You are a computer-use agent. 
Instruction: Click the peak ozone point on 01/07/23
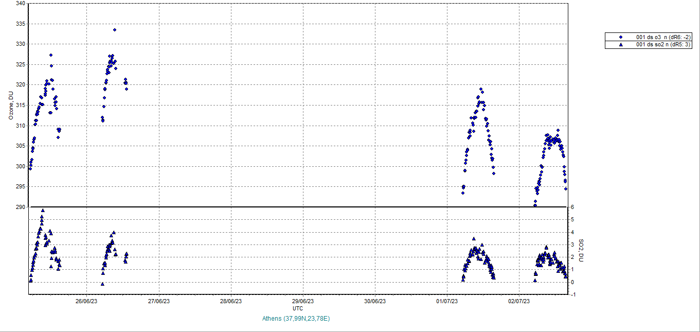481,89
